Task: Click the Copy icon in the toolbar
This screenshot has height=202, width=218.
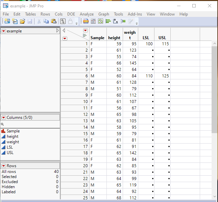Action: click(46, 21)
